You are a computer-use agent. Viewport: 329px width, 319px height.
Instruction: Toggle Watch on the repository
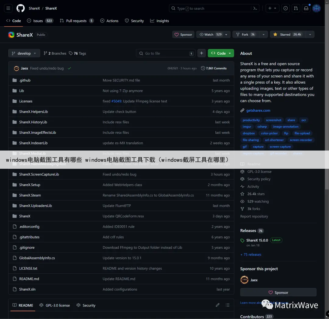(x=210, y=34)
